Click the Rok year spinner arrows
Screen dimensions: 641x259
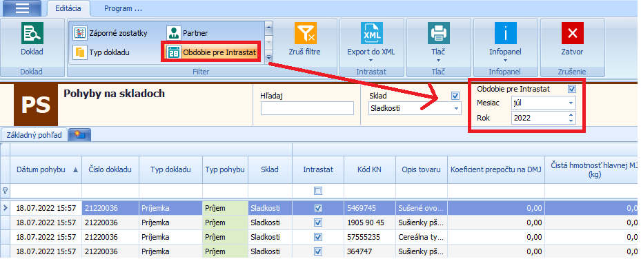(x=571, y=118)
